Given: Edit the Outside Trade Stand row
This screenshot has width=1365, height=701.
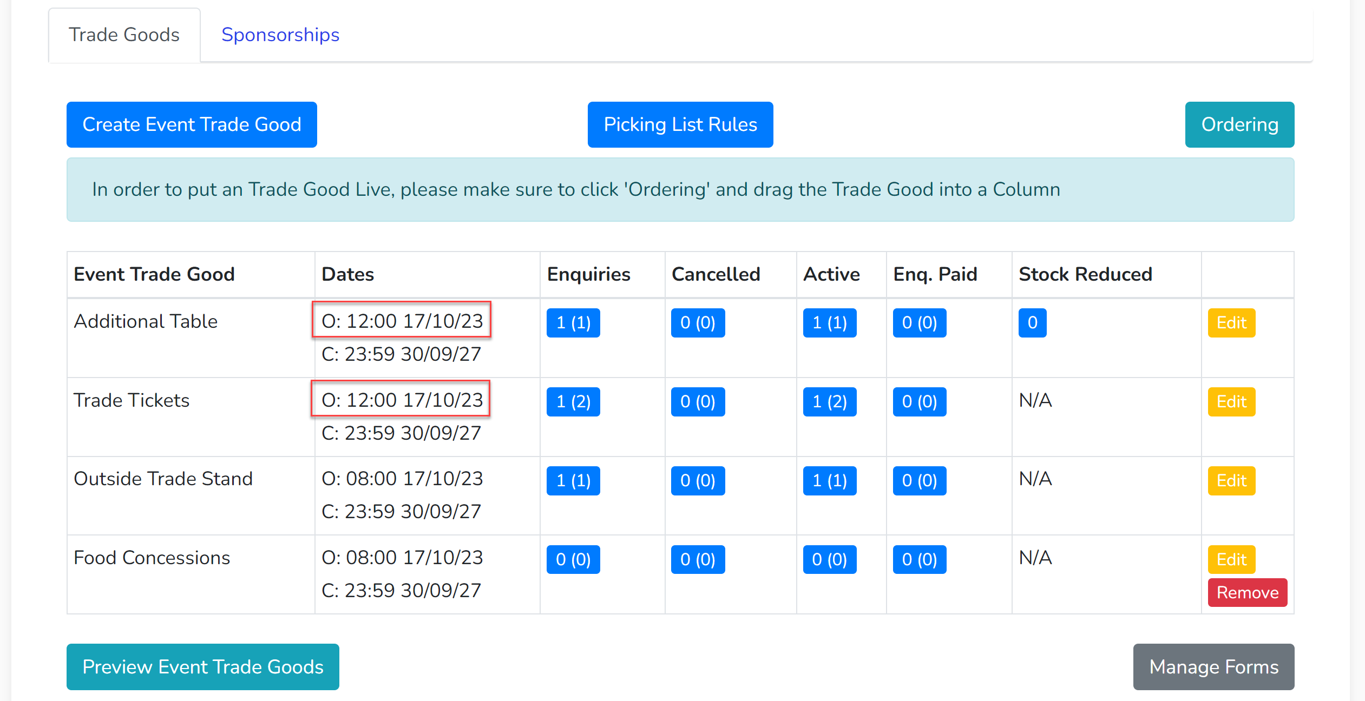Looking at the screenshot, I should point(1231,481).
